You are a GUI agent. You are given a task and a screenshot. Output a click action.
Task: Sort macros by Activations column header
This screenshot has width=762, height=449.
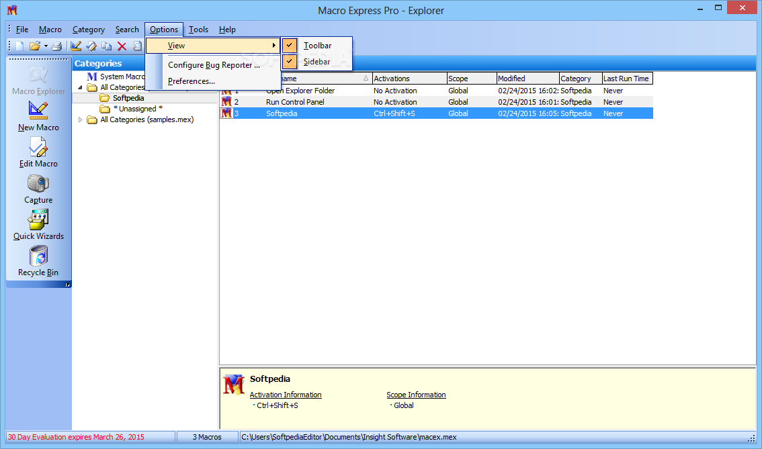[409, 79]
